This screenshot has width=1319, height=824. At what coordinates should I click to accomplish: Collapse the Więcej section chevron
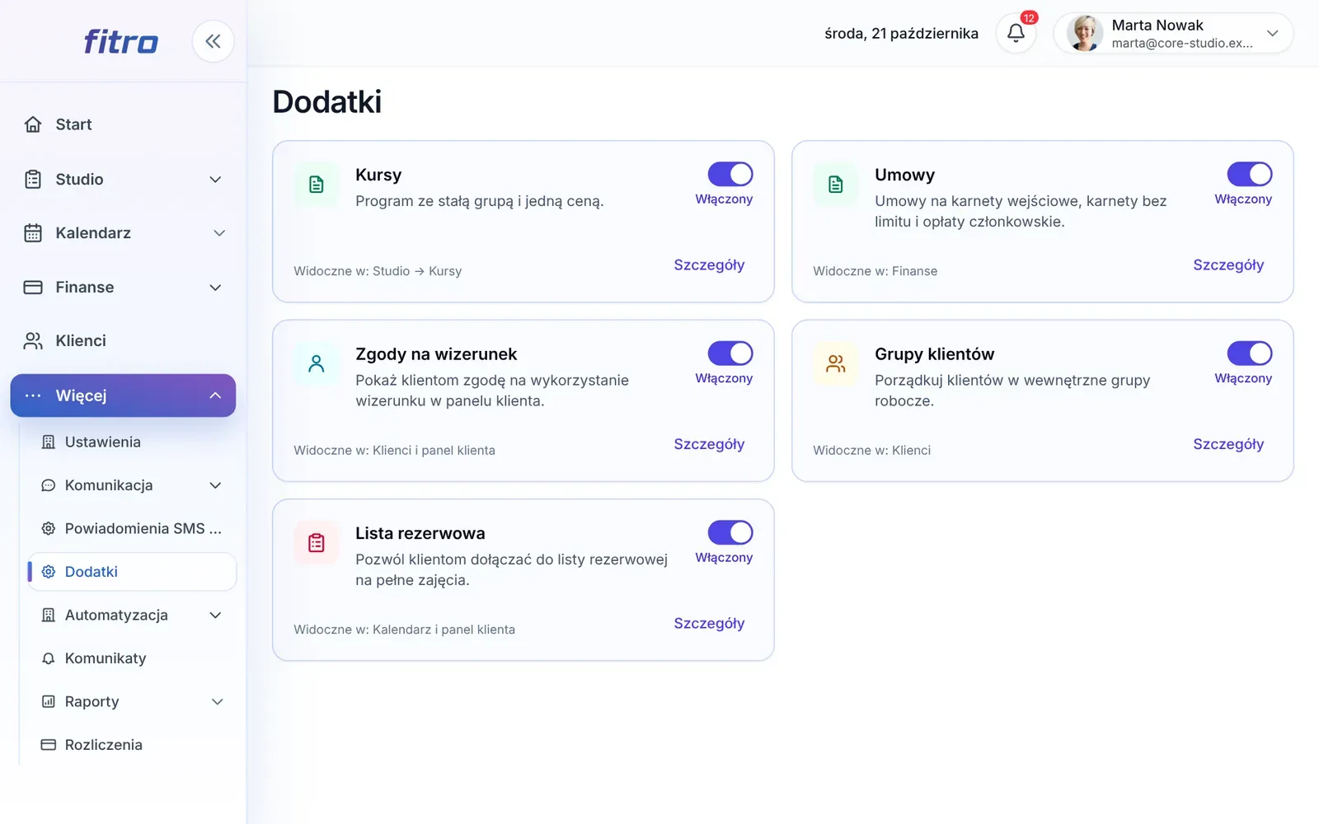[x=215, y=396]
